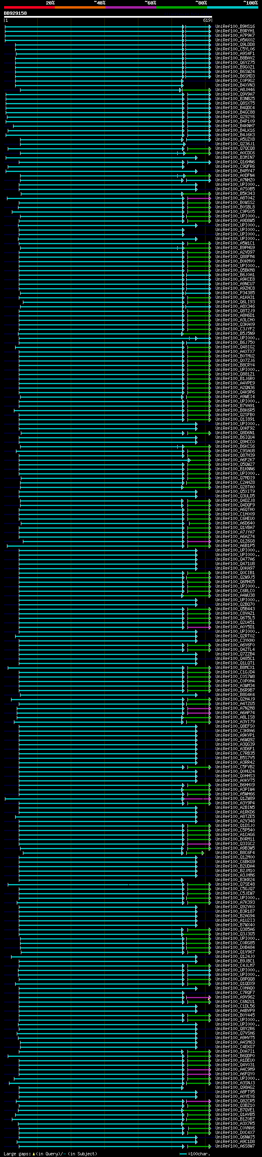
Task: Open hit UniRef100_A9S4F1
Action: coord(235,53)
